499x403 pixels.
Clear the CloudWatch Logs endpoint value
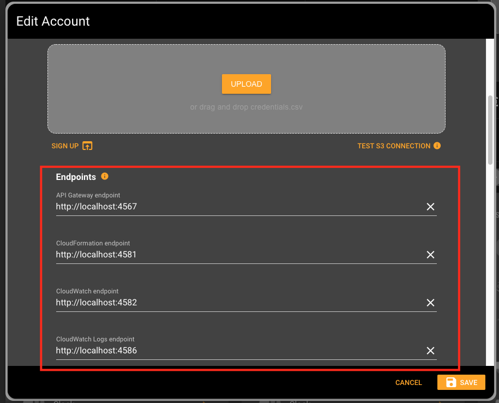[x=430, y=351]
